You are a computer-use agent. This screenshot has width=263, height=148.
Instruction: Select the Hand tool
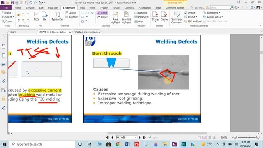(x=6, y=13)
